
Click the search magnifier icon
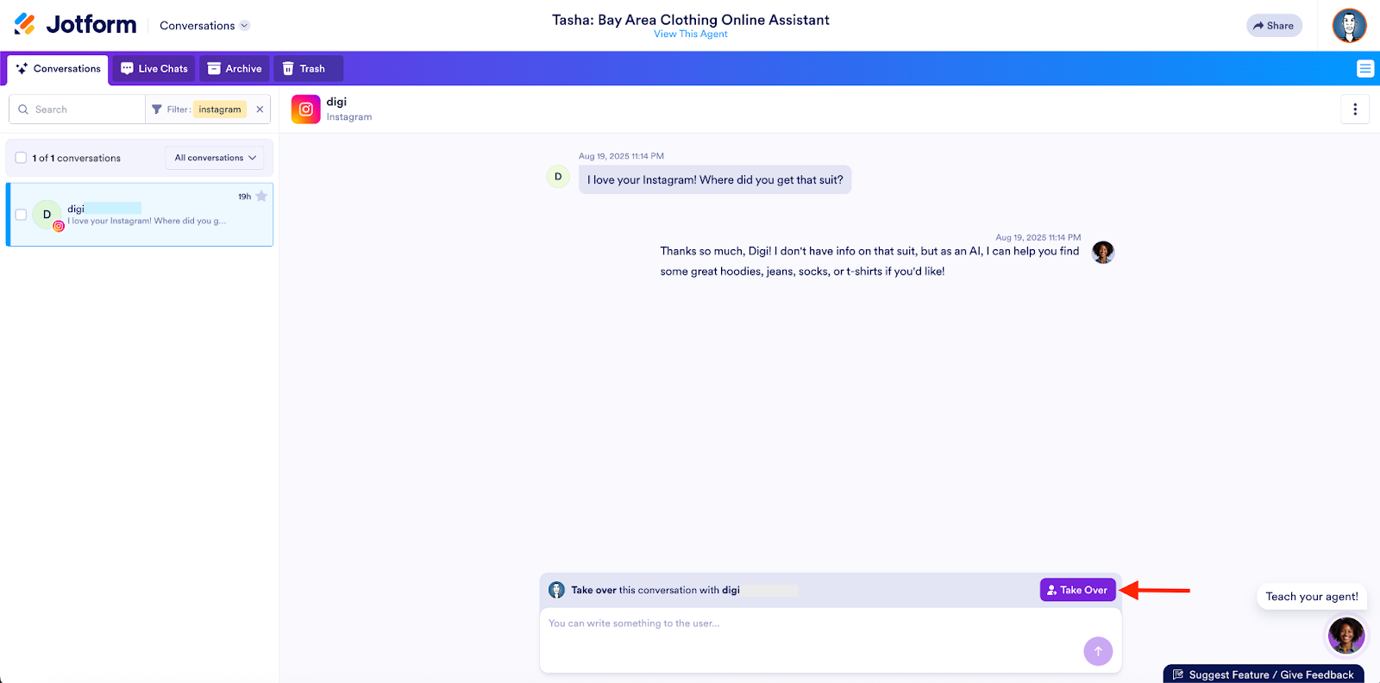(x=23, y=110)
